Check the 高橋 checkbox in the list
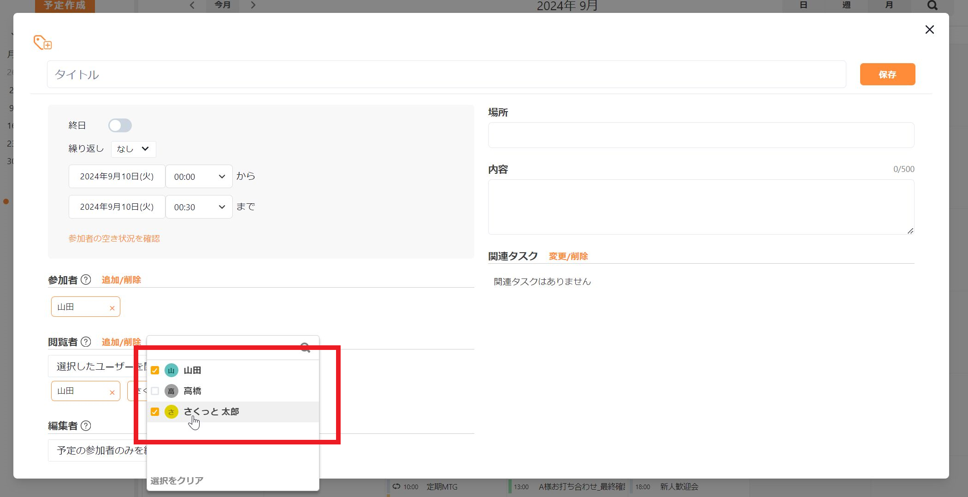968x497 pixels. 155,391
